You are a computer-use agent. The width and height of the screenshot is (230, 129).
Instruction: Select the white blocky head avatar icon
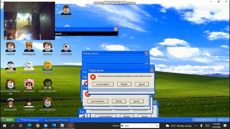pos(29,66)
